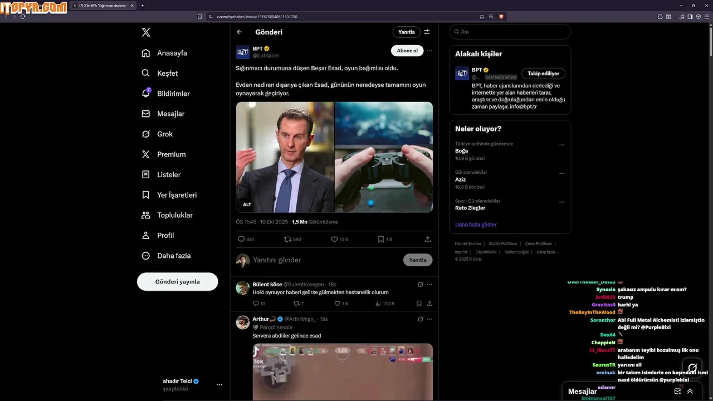Click repost icon with 593 count
Screen dimensions: 713x401
pos(287,239)
